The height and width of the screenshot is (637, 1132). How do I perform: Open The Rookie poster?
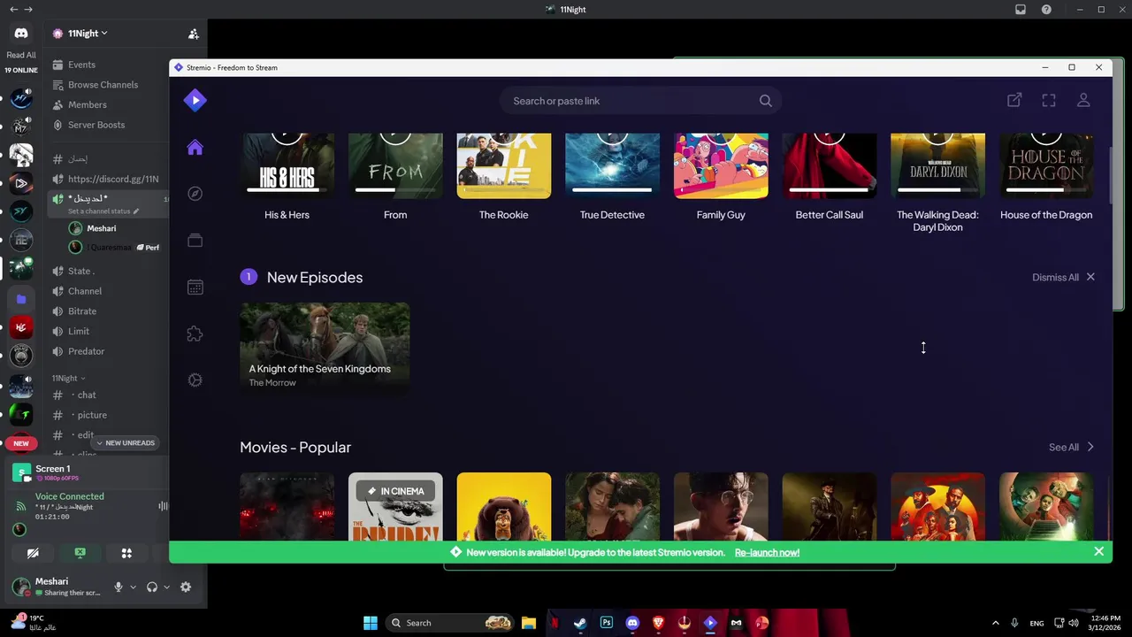point(504,165)
